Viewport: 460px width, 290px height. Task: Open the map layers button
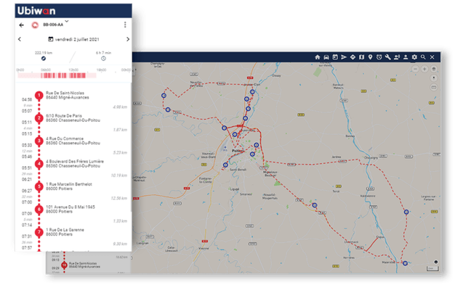(x=434, y=69)
